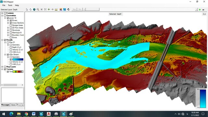
Task: Activate the pan hand tool
Action: 31,9
